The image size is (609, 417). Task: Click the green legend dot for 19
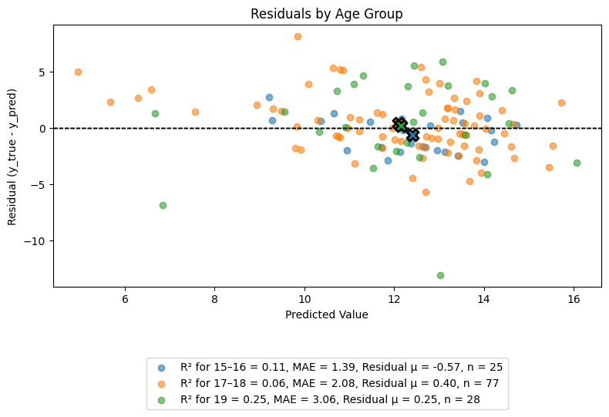tap(161, 400)
